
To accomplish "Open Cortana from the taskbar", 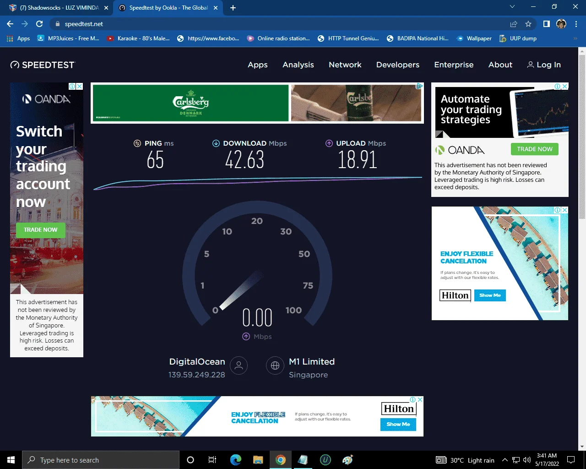I will pyautogui.click(x=190, y=460).
